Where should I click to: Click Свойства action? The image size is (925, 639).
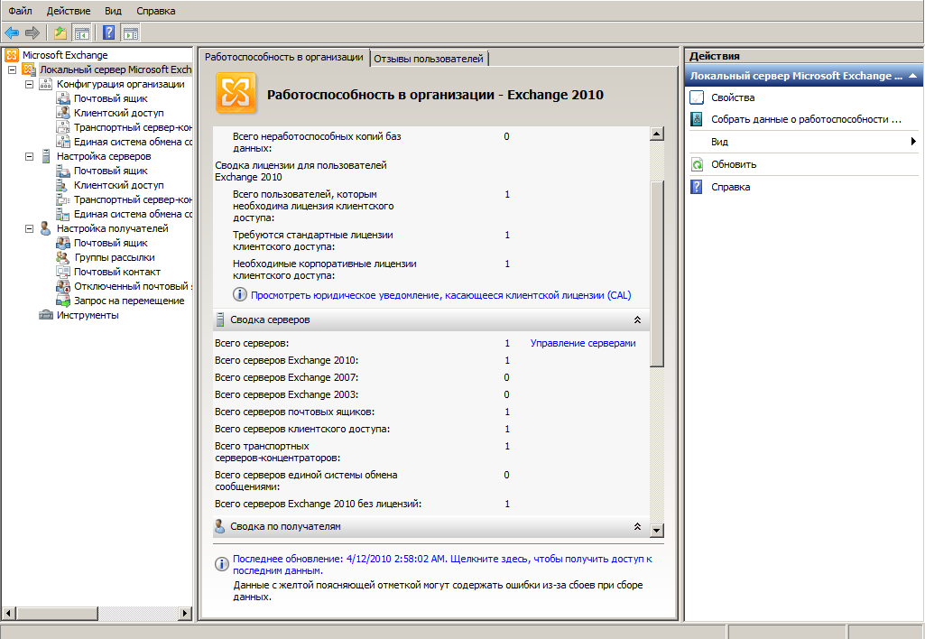click(733, 97)
